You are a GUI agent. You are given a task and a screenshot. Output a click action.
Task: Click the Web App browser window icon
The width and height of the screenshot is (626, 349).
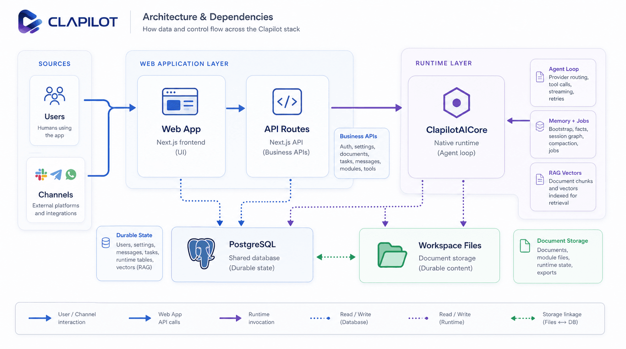click(x=180, y=101)
